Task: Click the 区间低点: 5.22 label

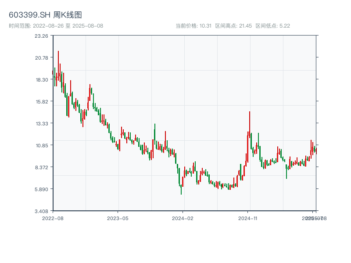Action: (272, 26)
